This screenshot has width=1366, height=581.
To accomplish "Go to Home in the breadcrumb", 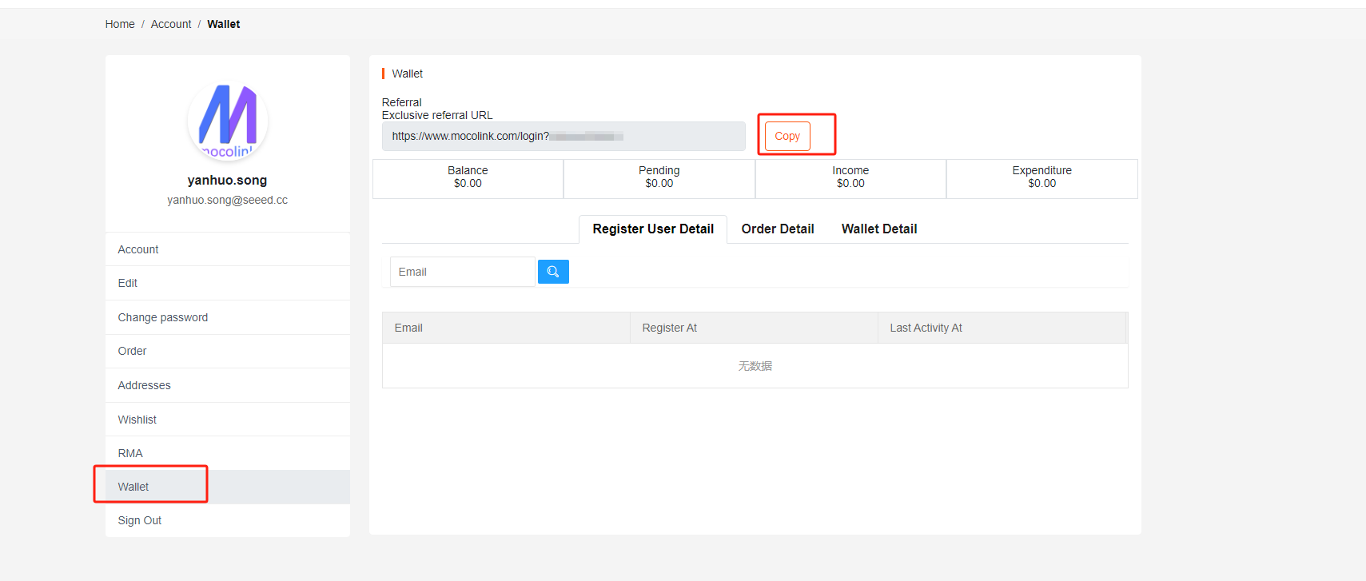I will (120, 24).
